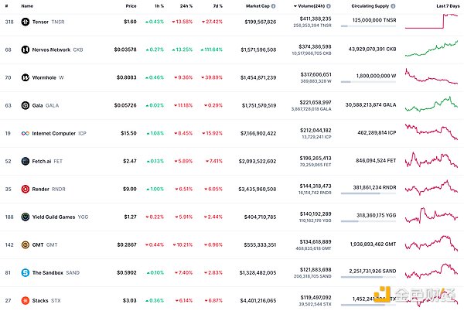
Task: Toggle sort arrow on Volume(24h) column
Action: [x=296, y=5]
